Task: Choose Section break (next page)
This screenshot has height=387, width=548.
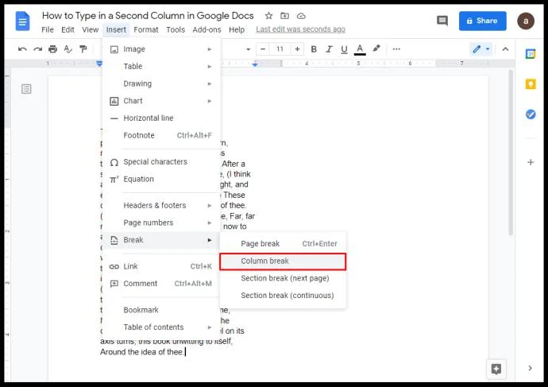Action: (x=283, y=278)
